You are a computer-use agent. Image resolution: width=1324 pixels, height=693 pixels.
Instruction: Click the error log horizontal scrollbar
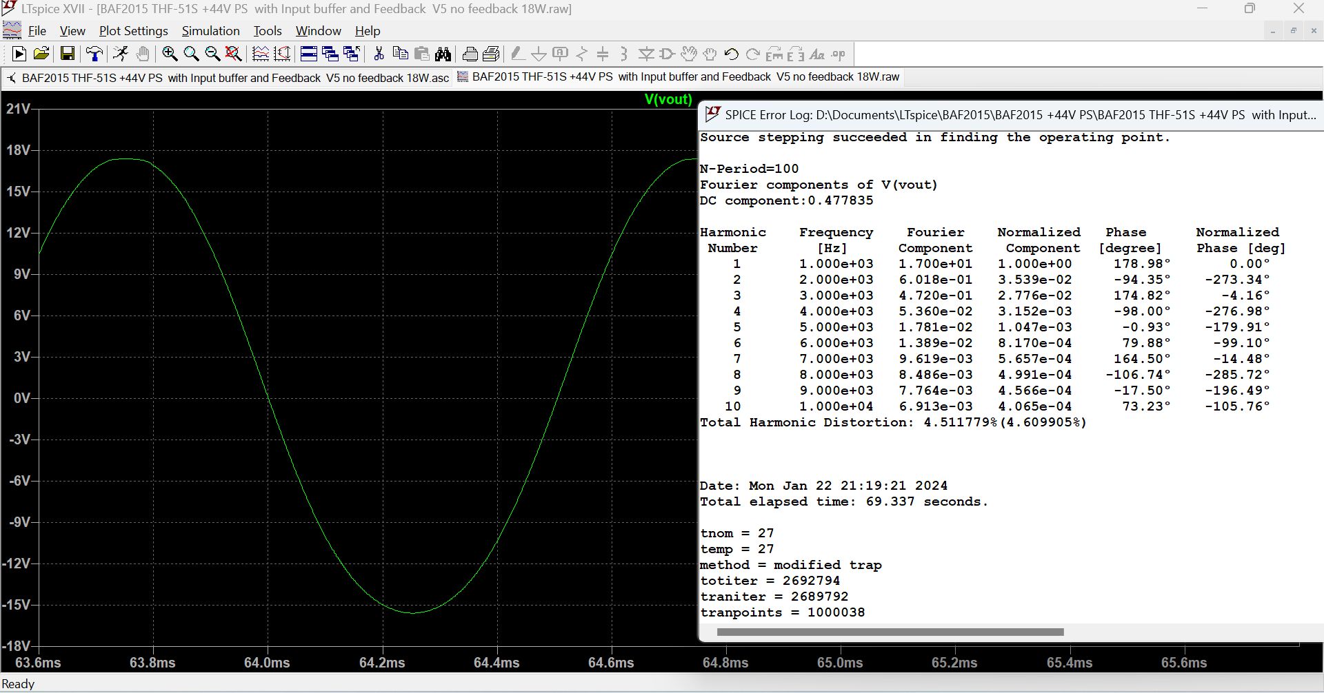point(890,632)
